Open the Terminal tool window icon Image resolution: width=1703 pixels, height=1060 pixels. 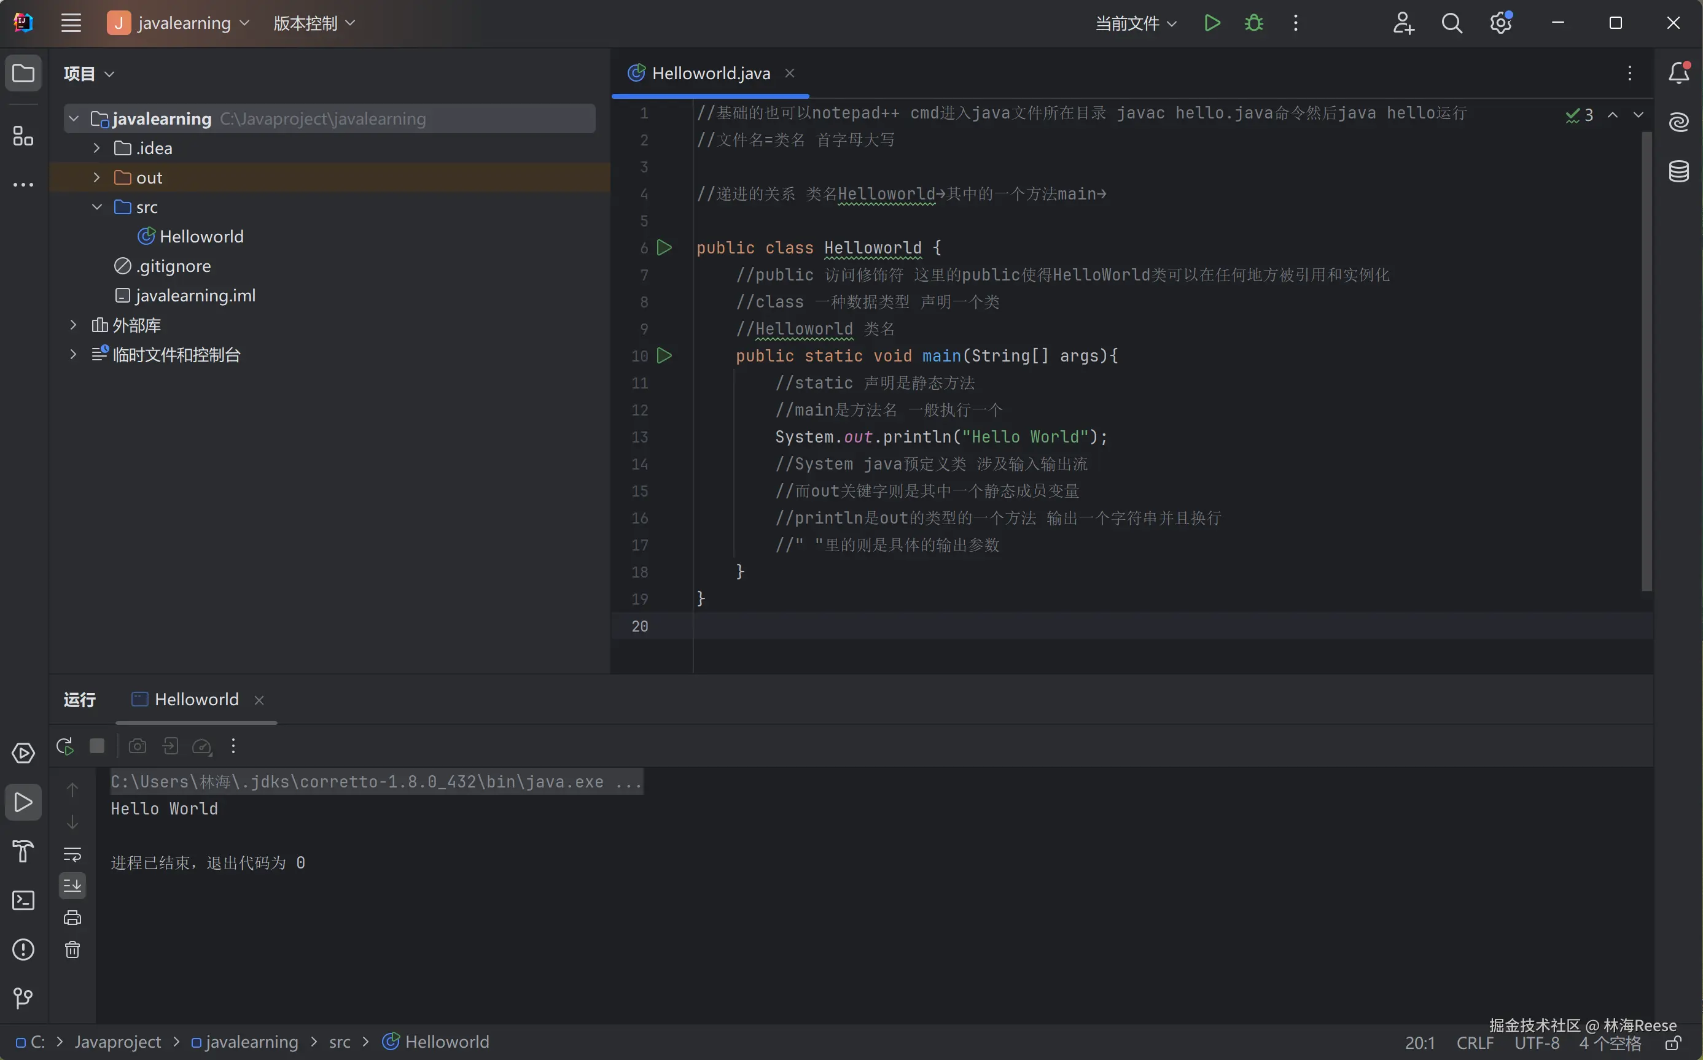(23, 900)
